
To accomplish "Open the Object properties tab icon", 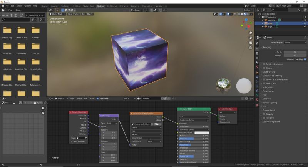I will coord(257,73).
